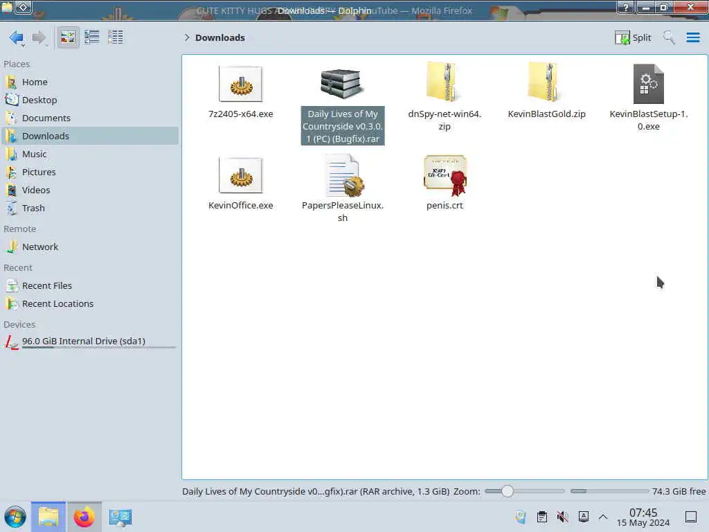This screenshot has width=709, height=532.
Task: Switch to Compact view mode
Action: (92, 37)
